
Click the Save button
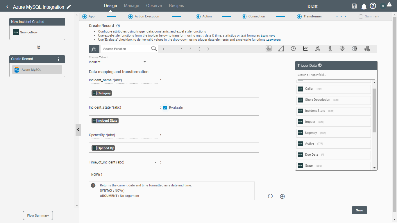[360, 210]
